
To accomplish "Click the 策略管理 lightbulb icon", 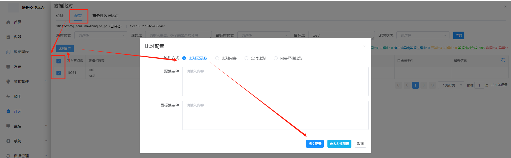I will click(8, 82).
